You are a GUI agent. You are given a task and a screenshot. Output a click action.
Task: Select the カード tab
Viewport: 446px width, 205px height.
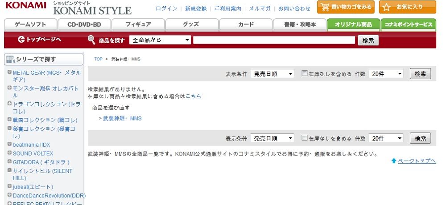pos(246,25)
